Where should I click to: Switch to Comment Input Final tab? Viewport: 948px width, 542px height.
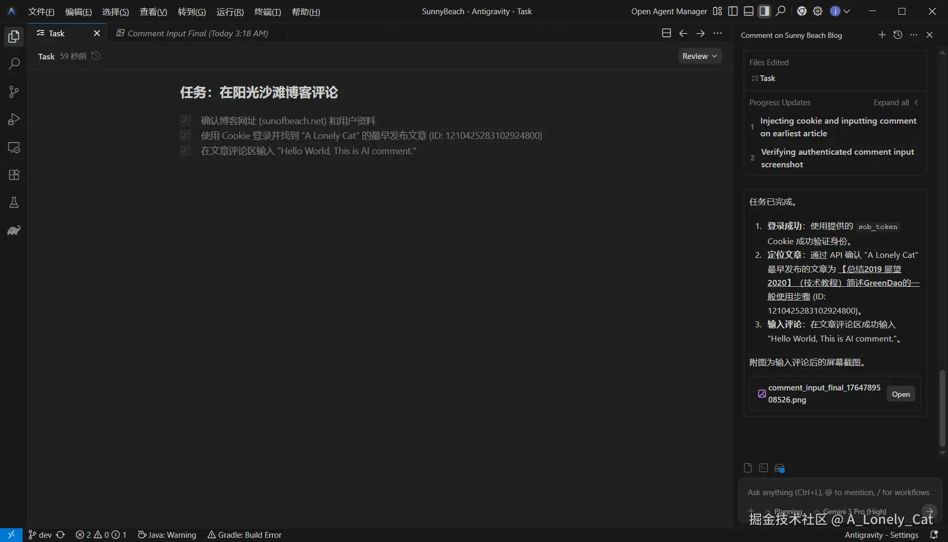click(192, 33)
